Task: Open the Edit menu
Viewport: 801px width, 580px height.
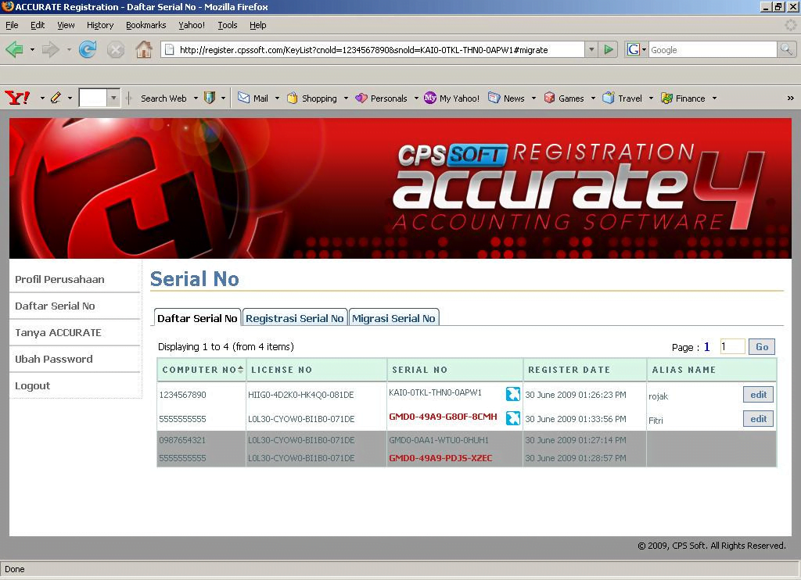Action: (x=38, y=25)
